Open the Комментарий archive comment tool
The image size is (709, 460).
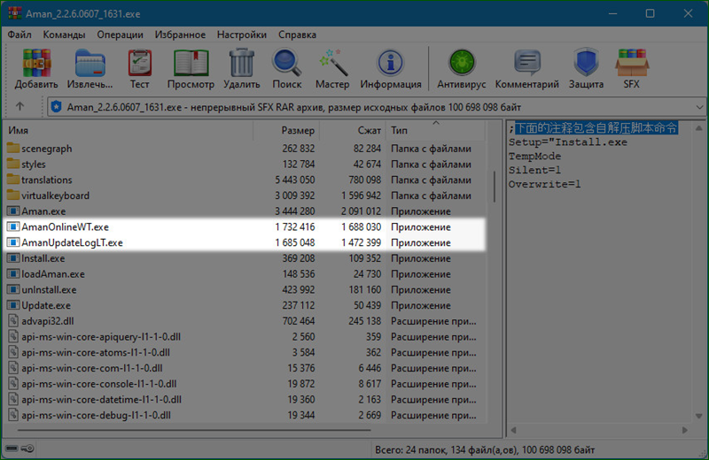(x=526, y=63)
